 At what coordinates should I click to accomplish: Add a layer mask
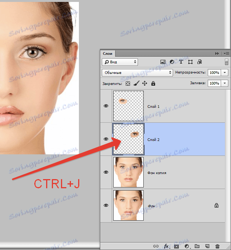pyautogui.click(x=176, y=246)
